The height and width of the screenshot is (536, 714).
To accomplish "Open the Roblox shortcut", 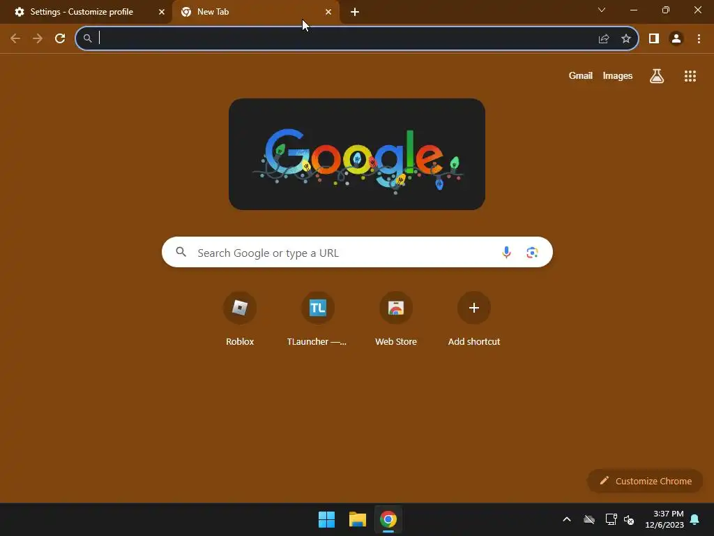I will point(240,319).
